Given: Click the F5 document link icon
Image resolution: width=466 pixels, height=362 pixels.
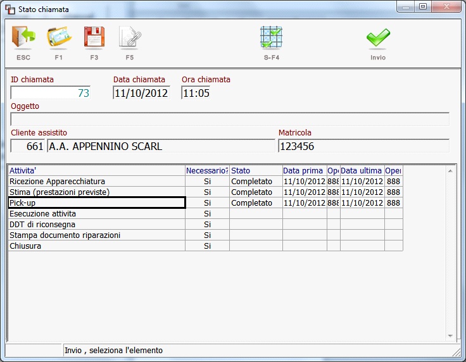Looking at the screenshot, I should tap(130, 37).
